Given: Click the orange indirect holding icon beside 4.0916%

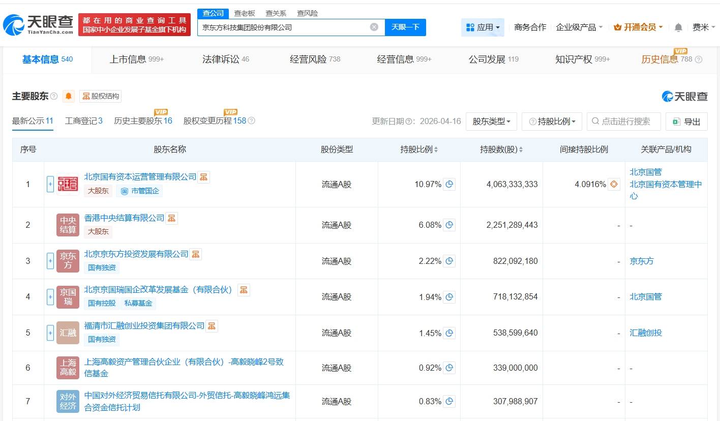Looking at the screenshot, I should 614,184.
